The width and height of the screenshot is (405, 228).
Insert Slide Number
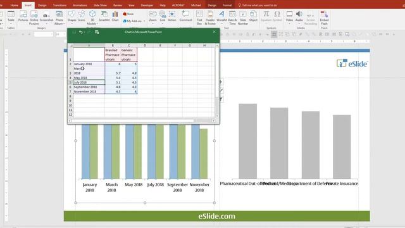[x=243, y=18]
